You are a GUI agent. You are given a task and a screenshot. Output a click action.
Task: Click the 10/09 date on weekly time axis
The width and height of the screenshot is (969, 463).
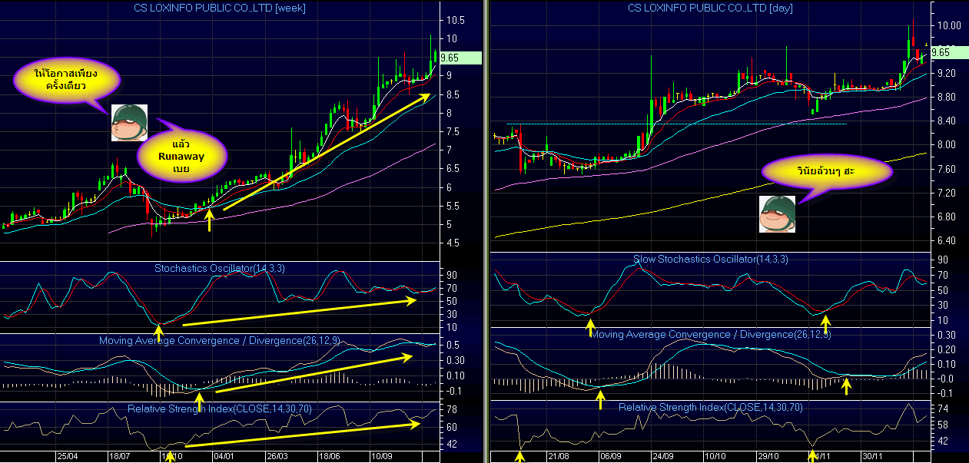tap(381, 455)
